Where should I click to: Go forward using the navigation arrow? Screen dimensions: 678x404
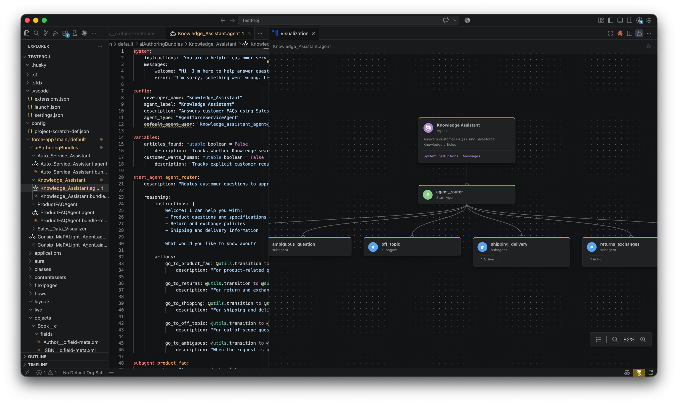(x=232, y=20)
